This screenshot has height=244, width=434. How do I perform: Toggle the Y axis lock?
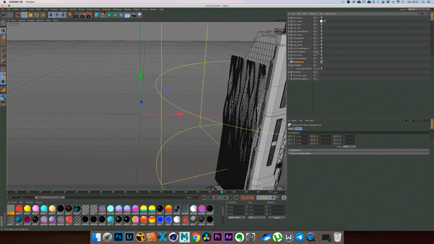point(57,15)
